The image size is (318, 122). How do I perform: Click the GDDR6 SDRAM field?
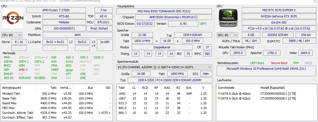point(278,35)
